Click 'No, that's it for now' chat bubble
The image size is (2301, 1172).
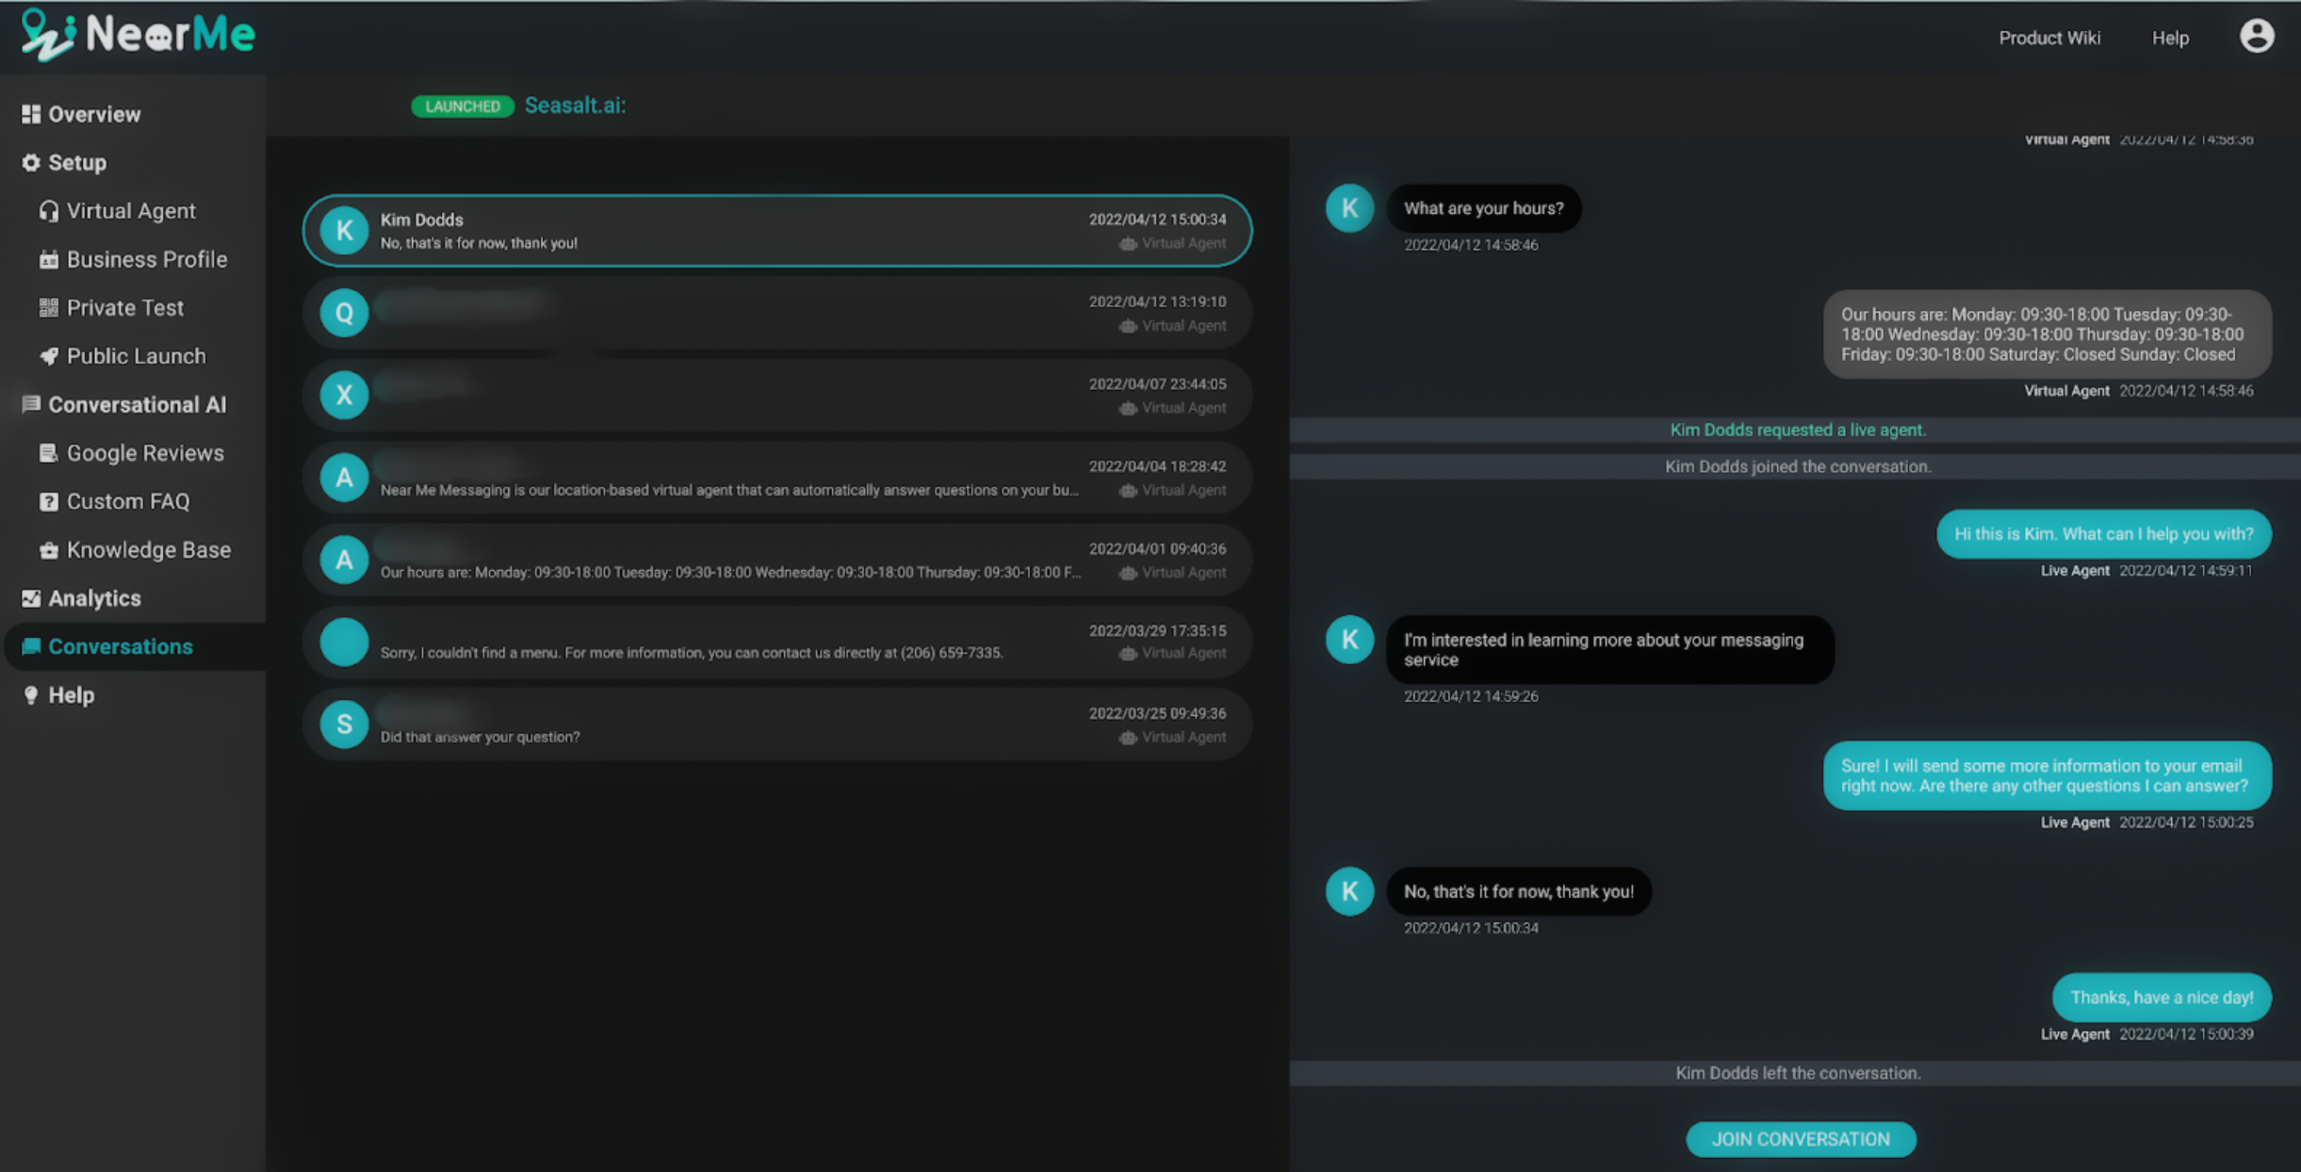(x=1518, y=891)
